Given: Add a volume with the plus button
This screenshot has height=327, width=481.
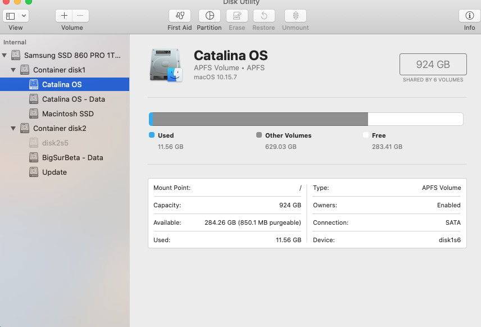Looking at the screenshot, I should click(x=64, y=16).
